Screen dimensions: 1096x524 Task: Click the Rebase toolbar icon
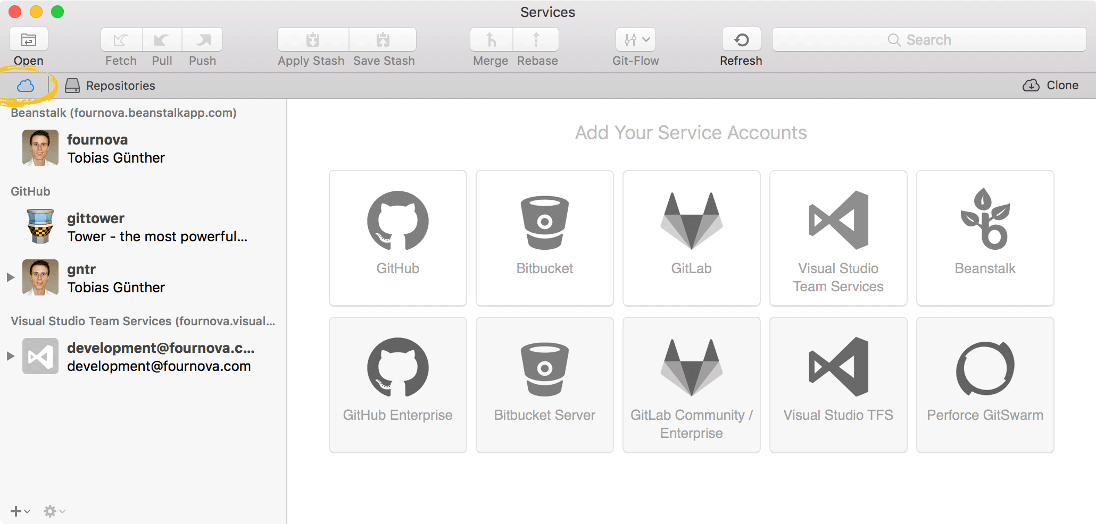[x=536, y=40]
